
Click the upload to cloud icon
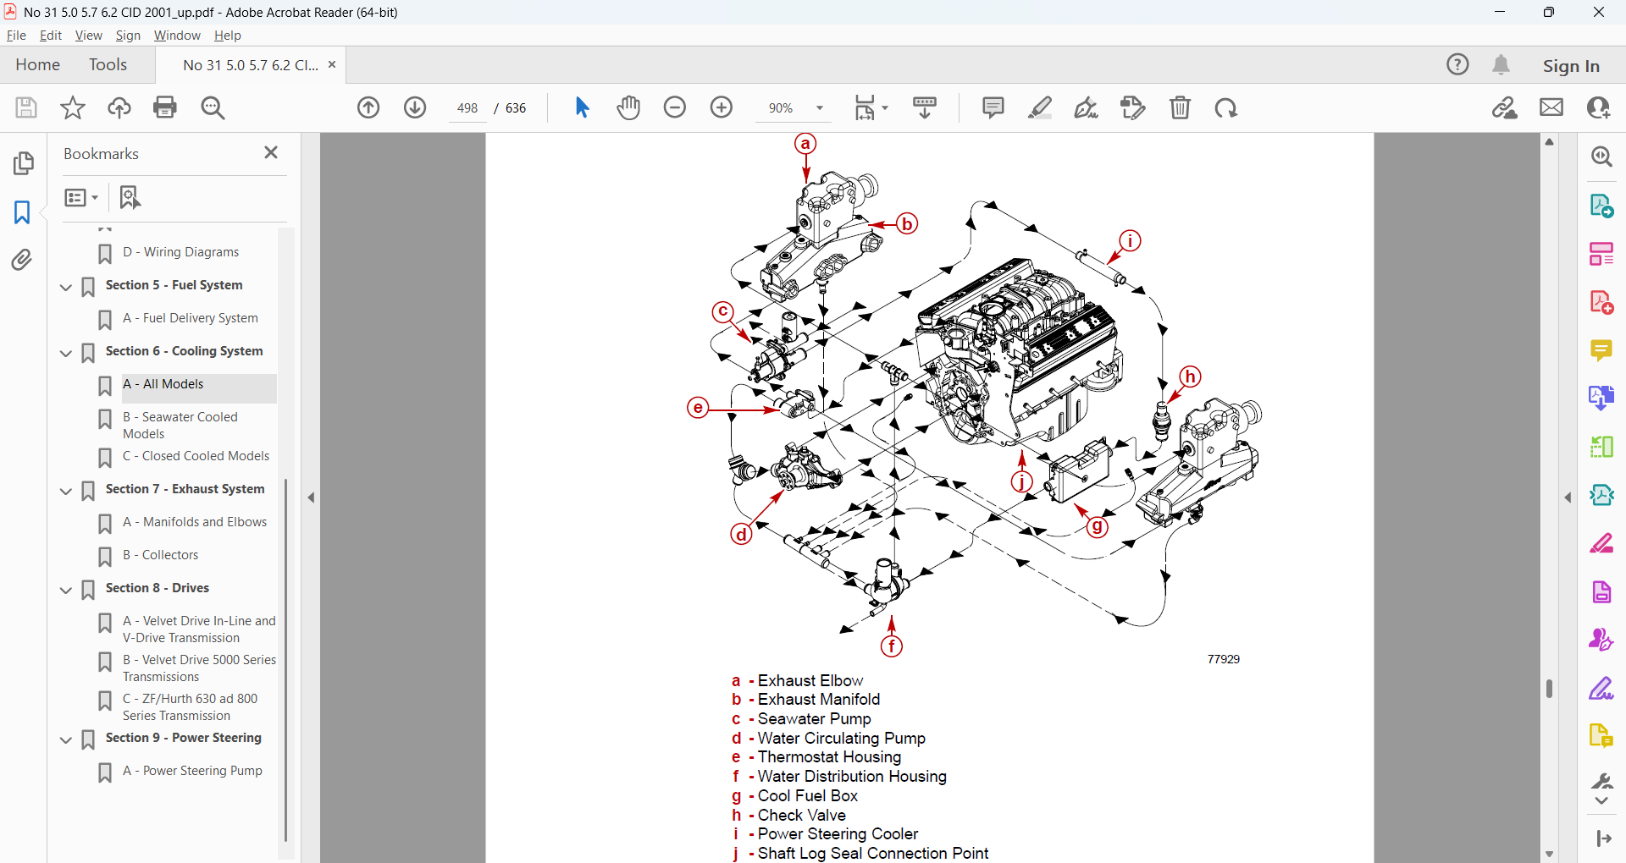(x=119, y=107)
